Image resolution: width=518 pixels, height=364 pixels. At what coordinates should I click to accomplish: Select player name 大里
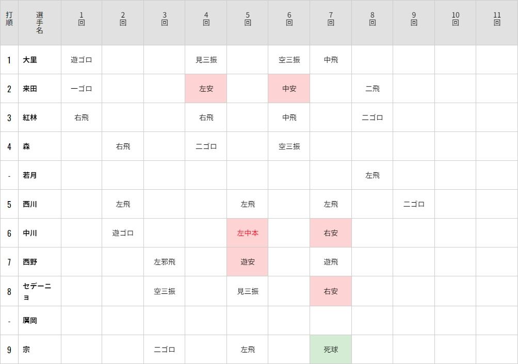(30, 60)
